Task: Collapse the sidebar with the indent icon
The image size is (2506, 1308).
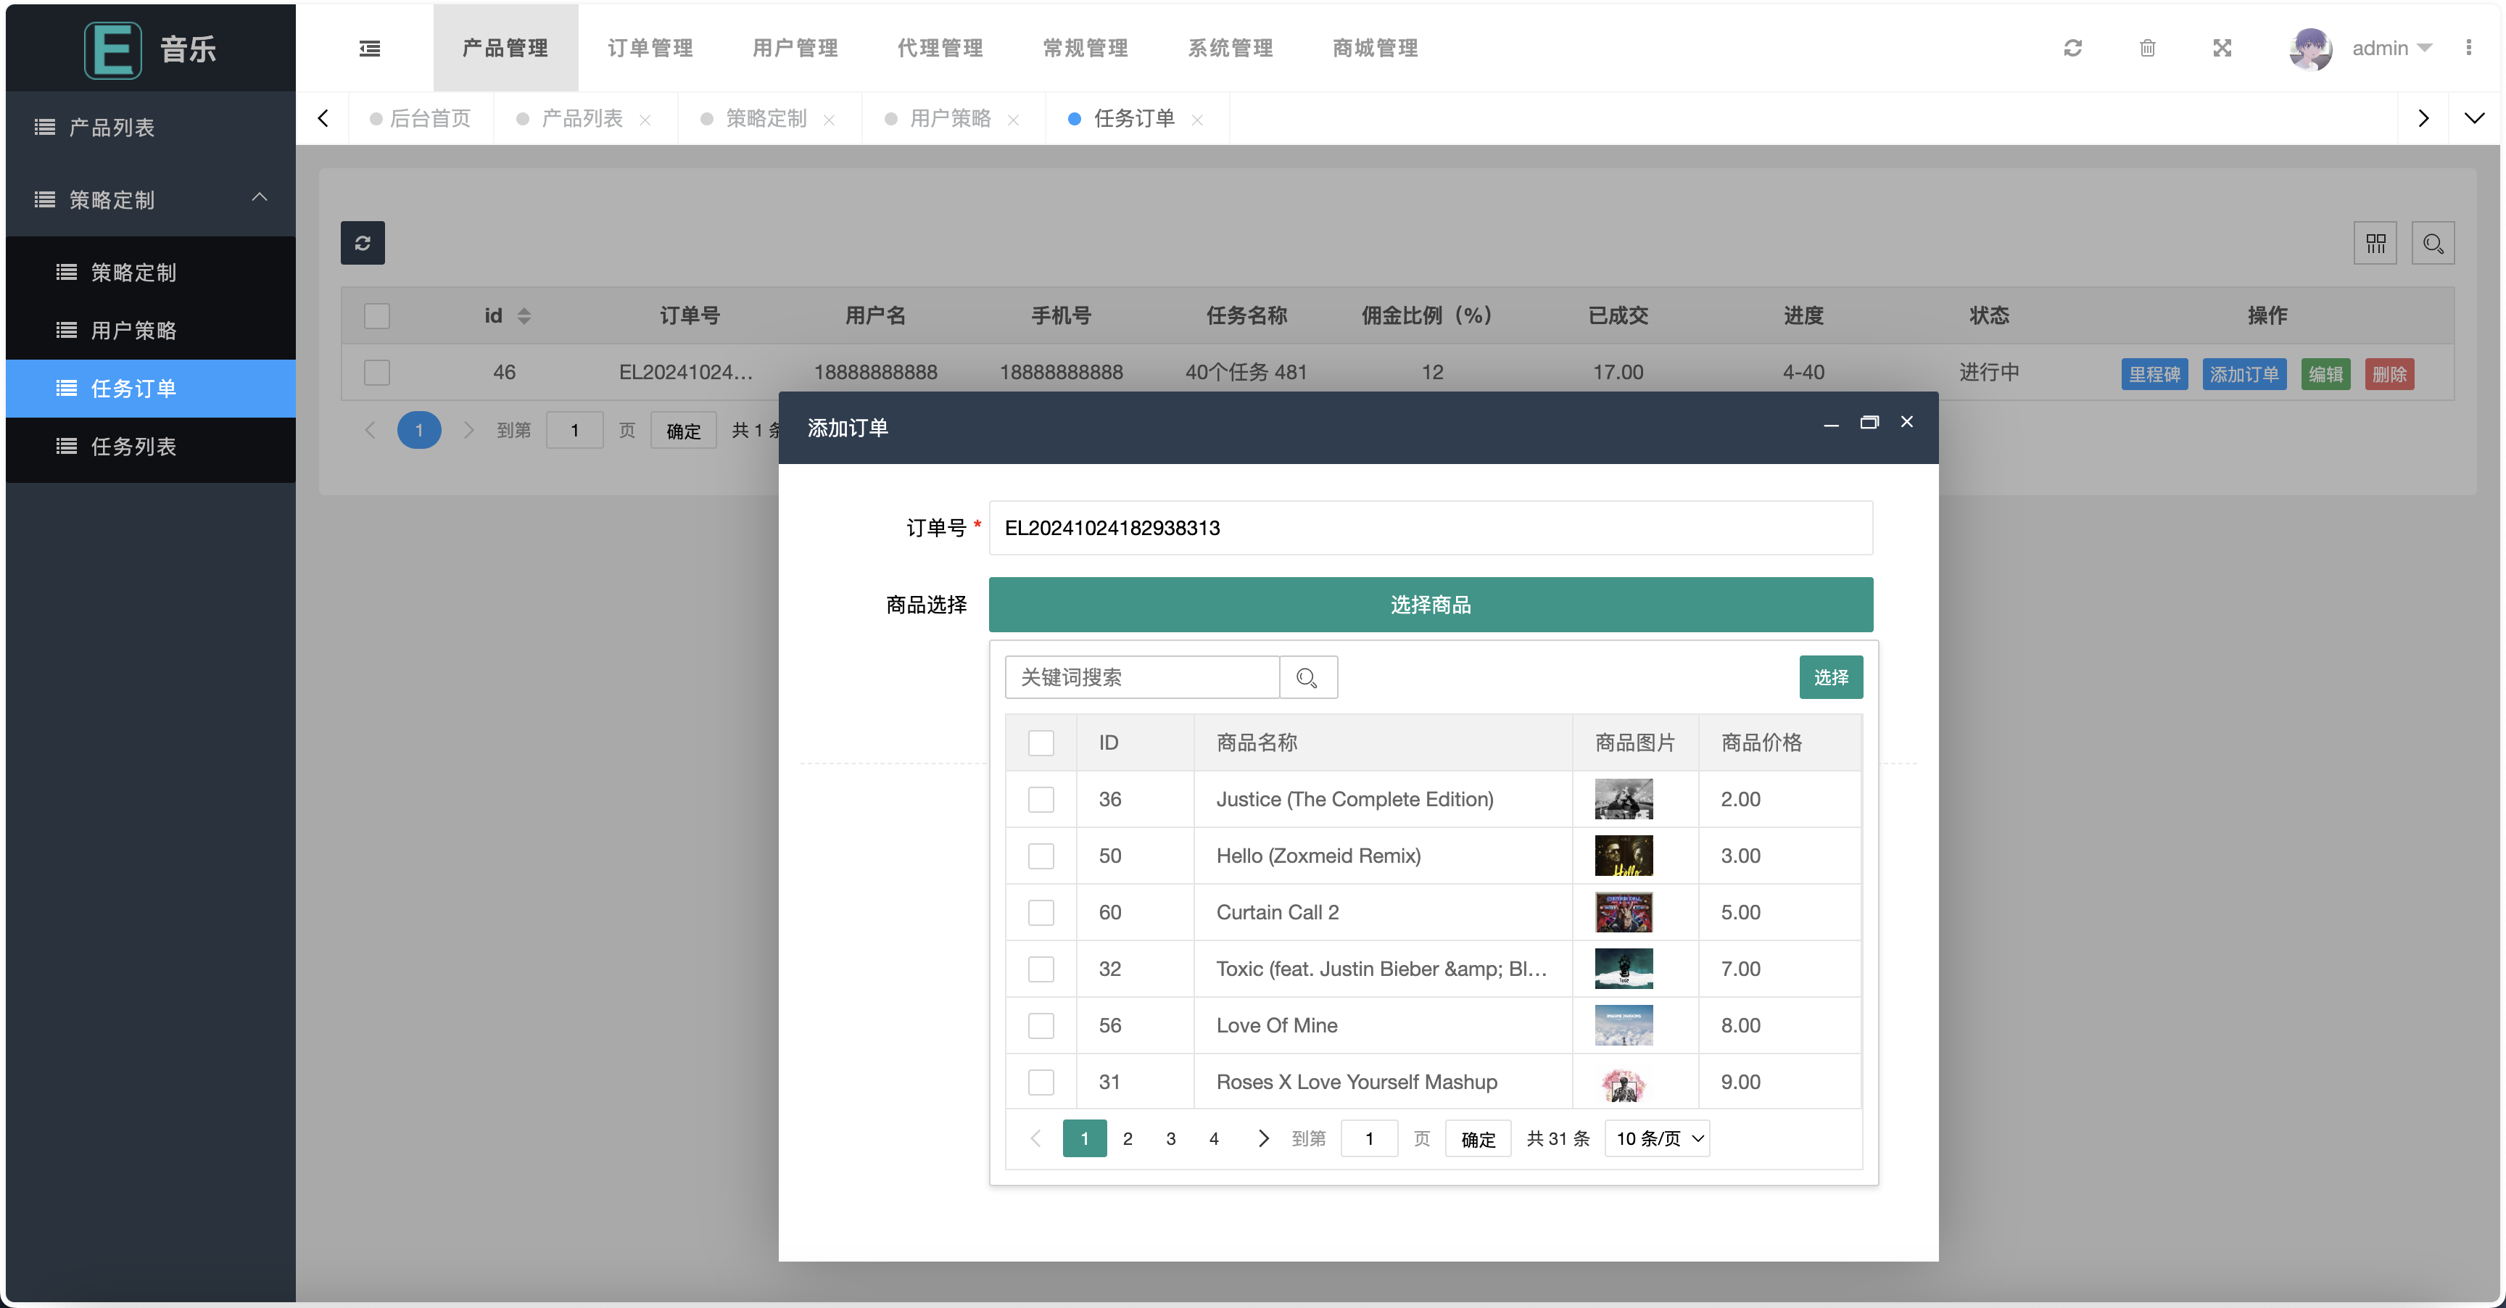Action: click(368, 48)
